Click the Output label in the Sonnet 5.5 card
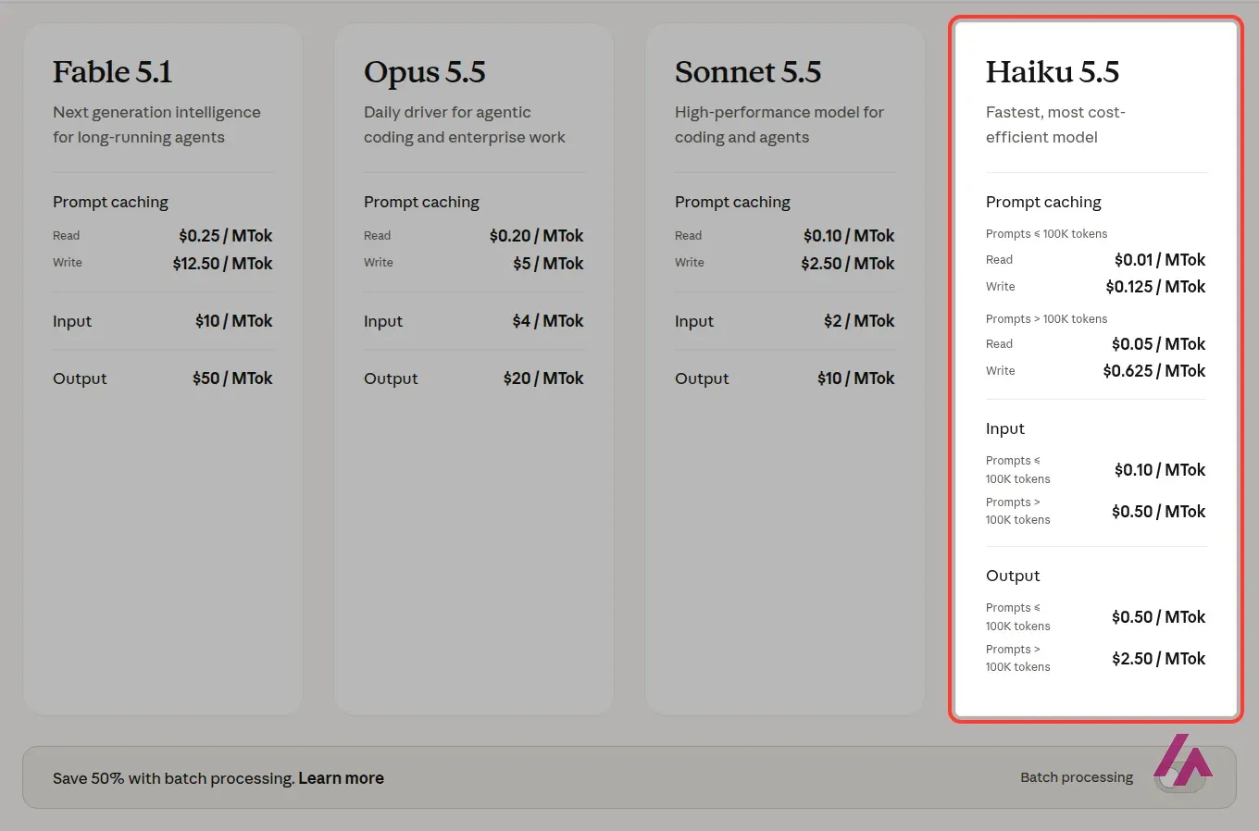This screenshot has height=831, width=1259. 702,378
